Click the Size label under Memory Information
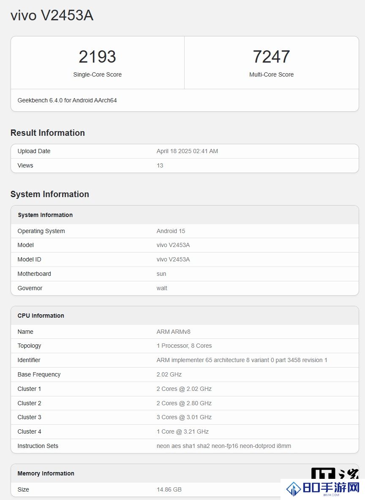Screen dimensions: 365x500 (23, 489)
